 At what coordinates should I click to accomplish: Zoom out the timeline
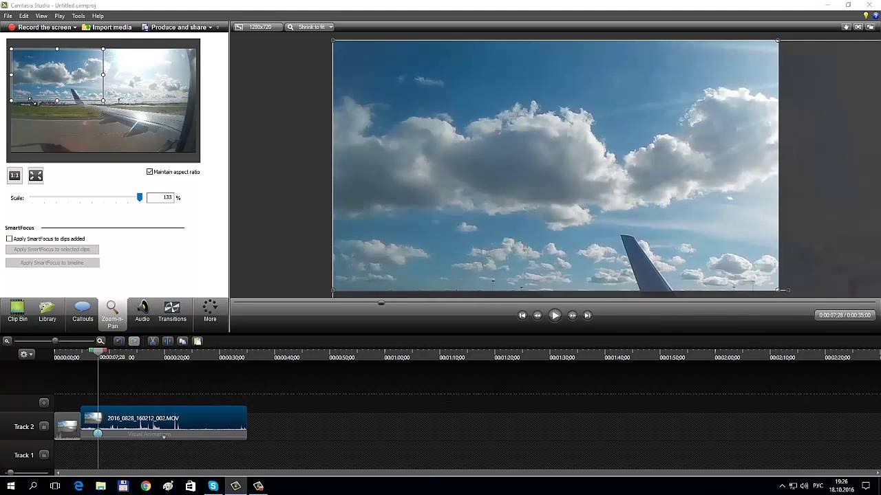(7, 341)
